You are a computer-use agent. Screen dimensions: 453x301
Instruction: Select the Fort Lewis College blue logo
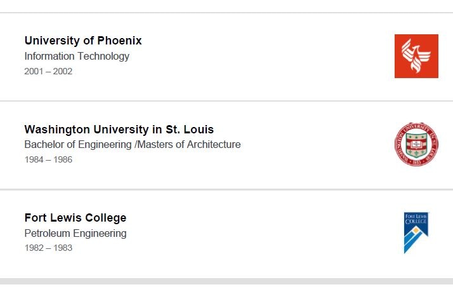tap(416, 233)
